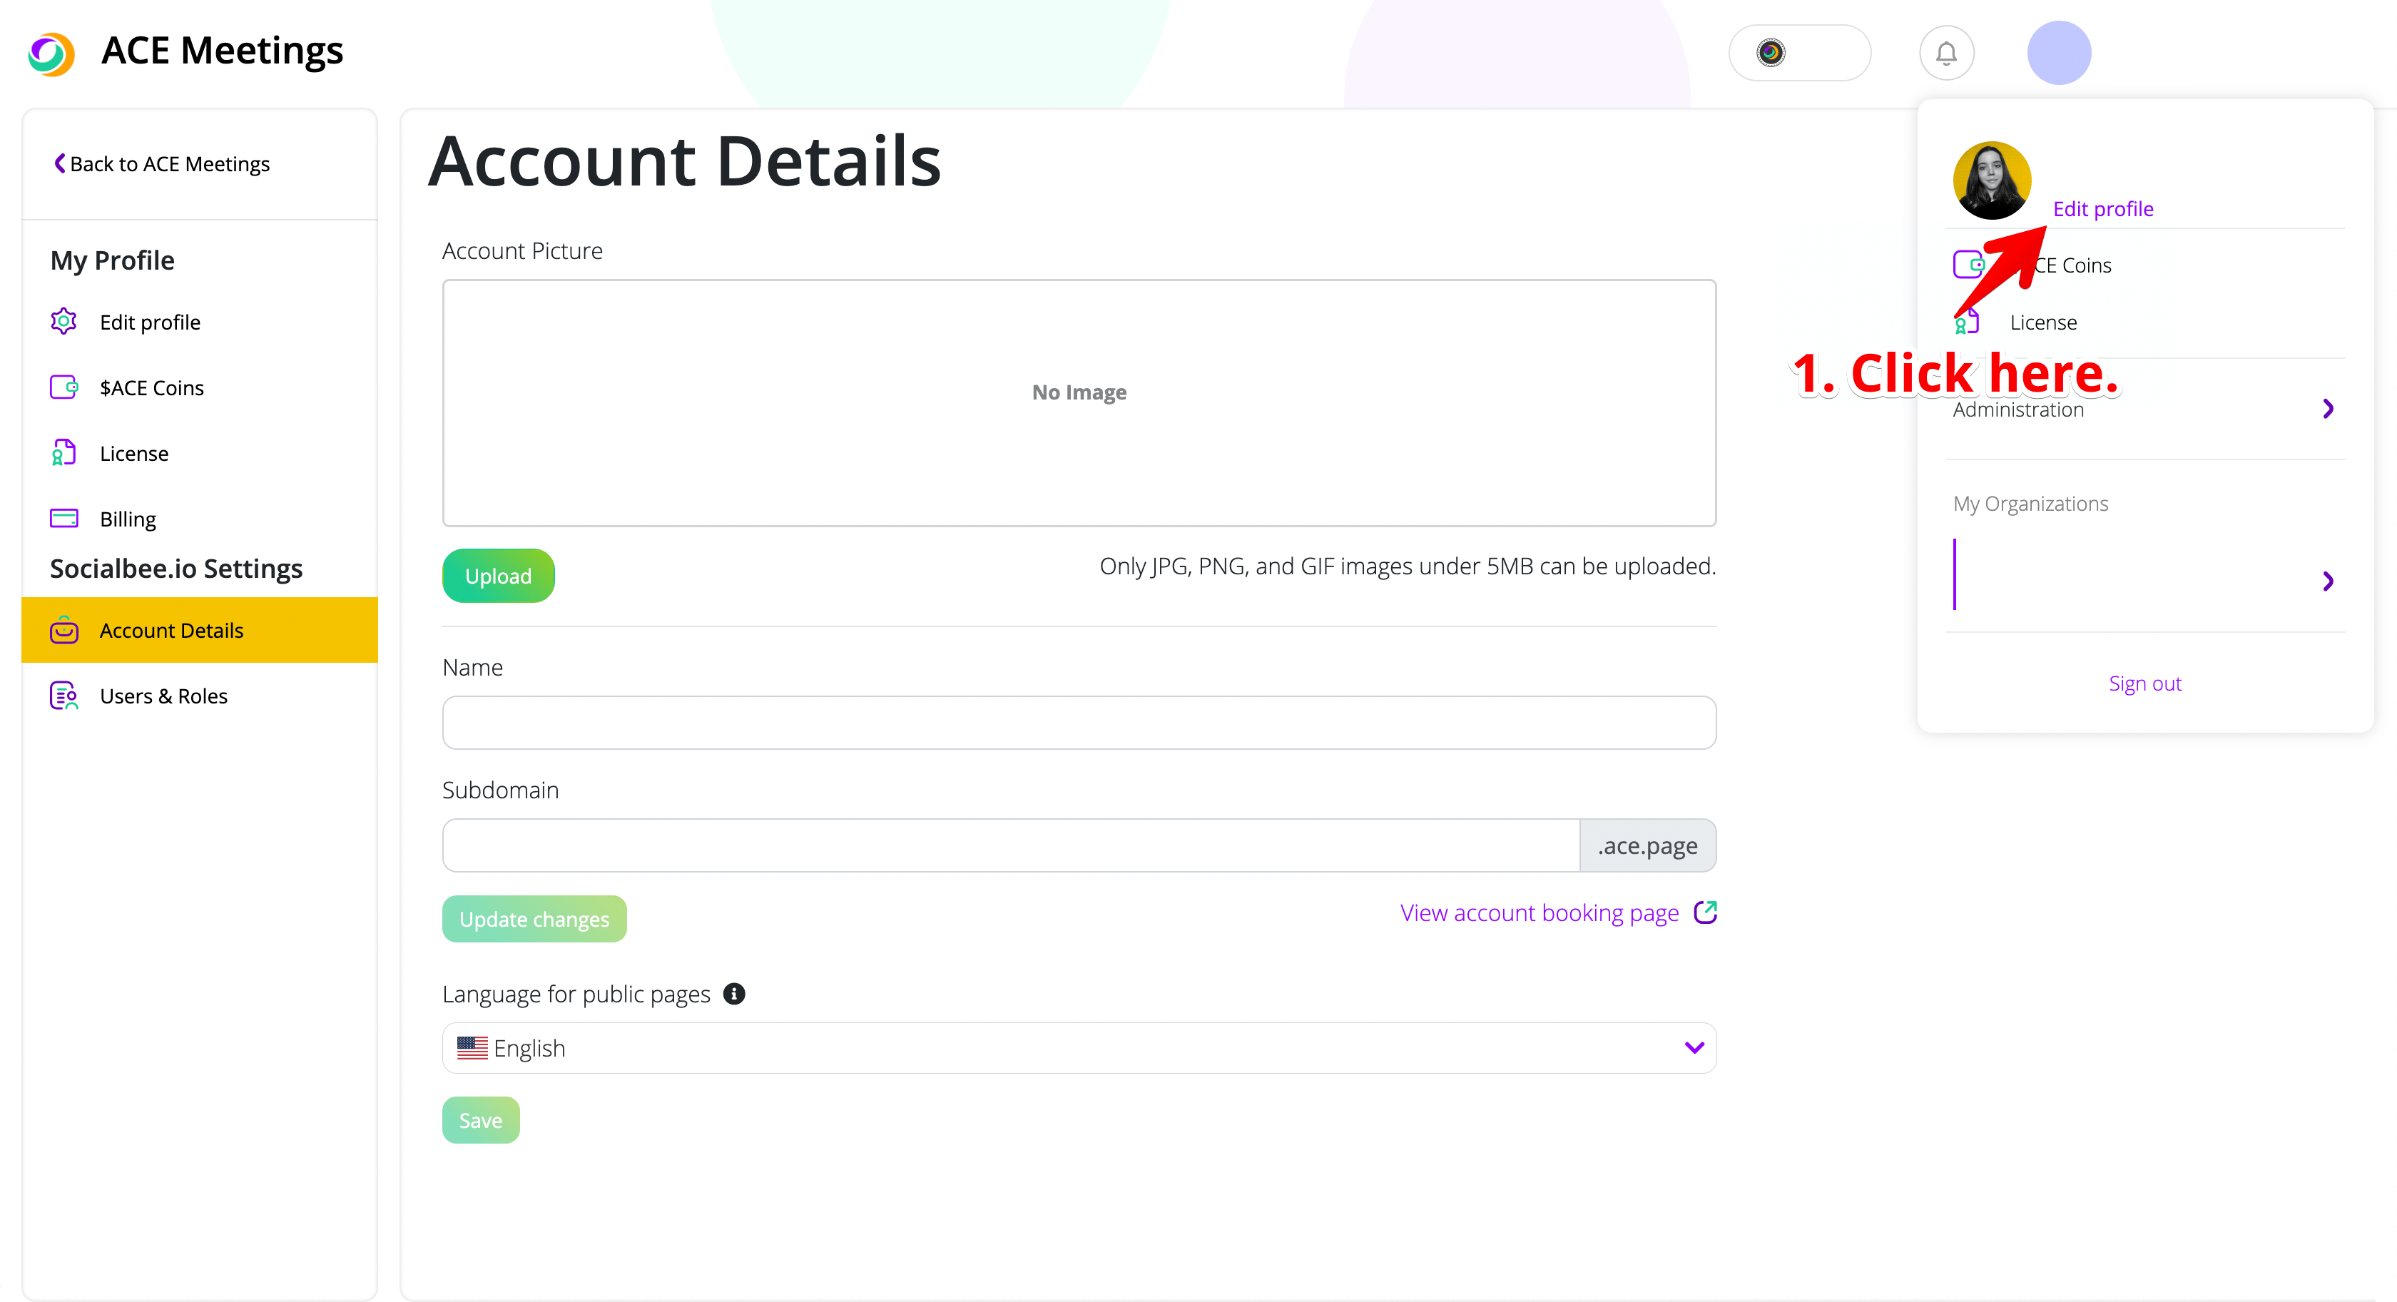Click the info icon beside Language label
This screenshot has width=2397, height=1302.
pyautogui.click(x=734, y=994)
